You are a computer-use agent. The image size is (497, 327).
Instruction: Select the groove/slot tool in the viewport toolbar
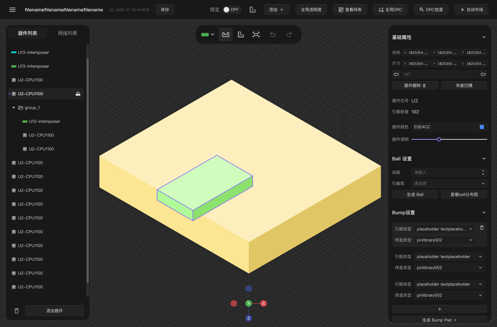(226, 34)
